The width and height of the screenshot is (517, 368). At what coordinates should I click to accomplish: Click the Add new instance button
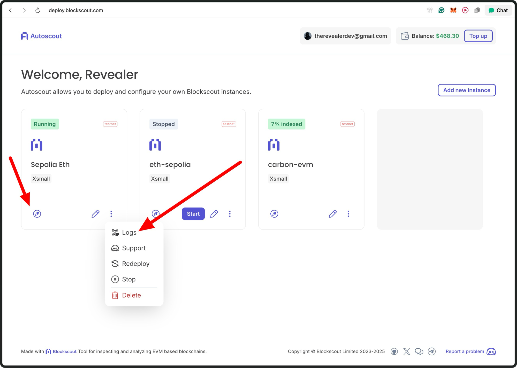coord(466,90)
